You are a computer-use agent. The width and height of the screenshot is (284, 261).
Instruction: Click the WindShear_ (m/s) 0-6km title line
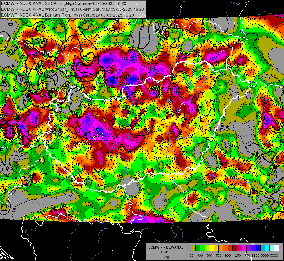coord(73,9)
